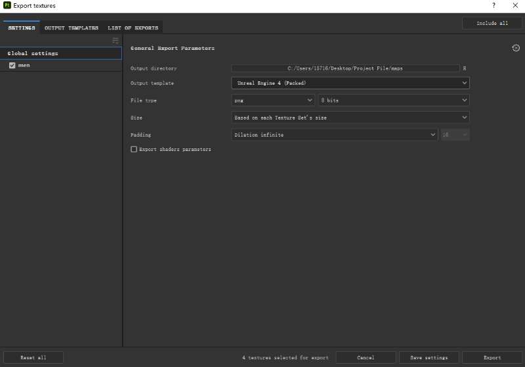The width and height of the screenshot is (525, 367).
Task: Open the Output template dropdown
Action: (x=350, y=83)
